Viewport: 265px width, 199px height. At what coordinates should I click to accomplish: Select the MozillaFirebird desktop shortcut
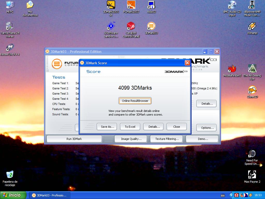click(232, 71)
